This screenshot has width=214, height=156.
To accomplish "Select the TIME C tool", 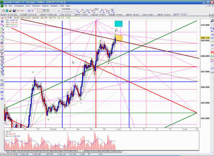I will click(x=2, y=73).
